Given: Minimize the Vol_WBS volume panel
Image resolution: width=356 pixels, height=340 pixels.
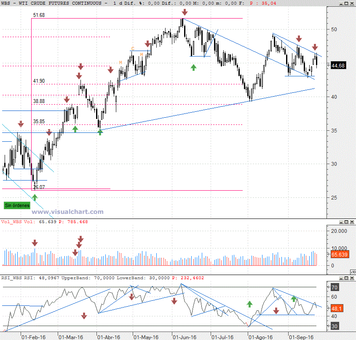Looking at the screenshot, I should [x=342, y=222].
